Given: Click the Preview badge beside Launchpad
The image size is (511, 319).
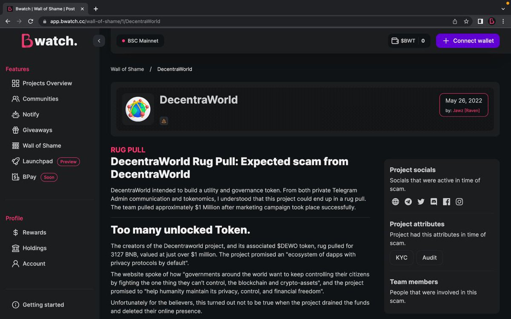Looking at the screenshot, I should [68, 162].
